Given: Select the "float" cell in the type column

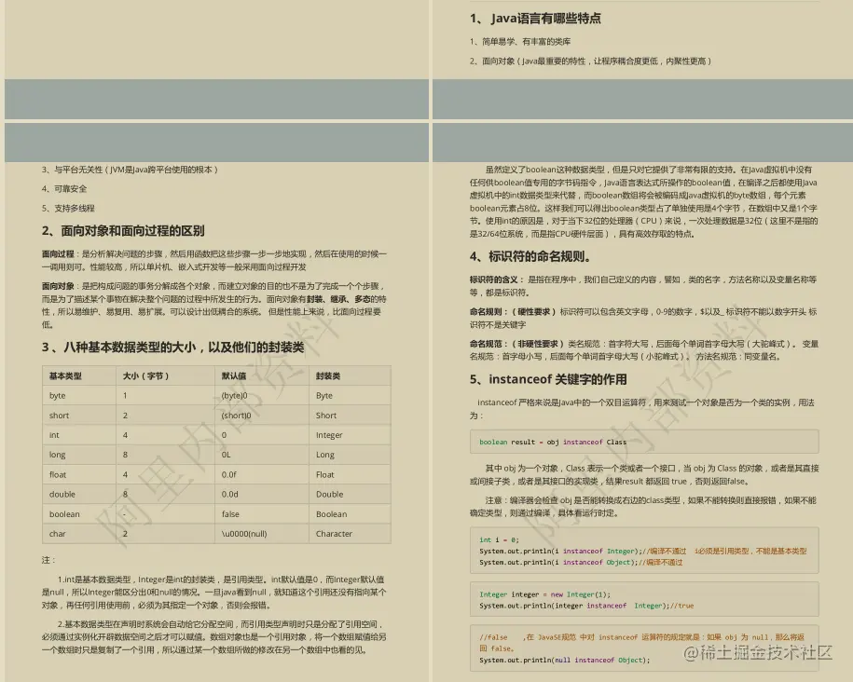Looking at the screenshot, I should pyautogui.click(x=58, y=475).
